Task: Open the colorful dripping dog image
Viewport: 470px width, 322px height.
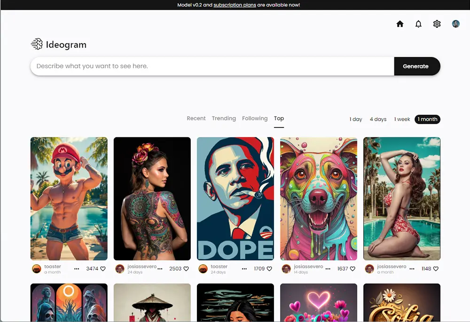Action: [319, 198]
